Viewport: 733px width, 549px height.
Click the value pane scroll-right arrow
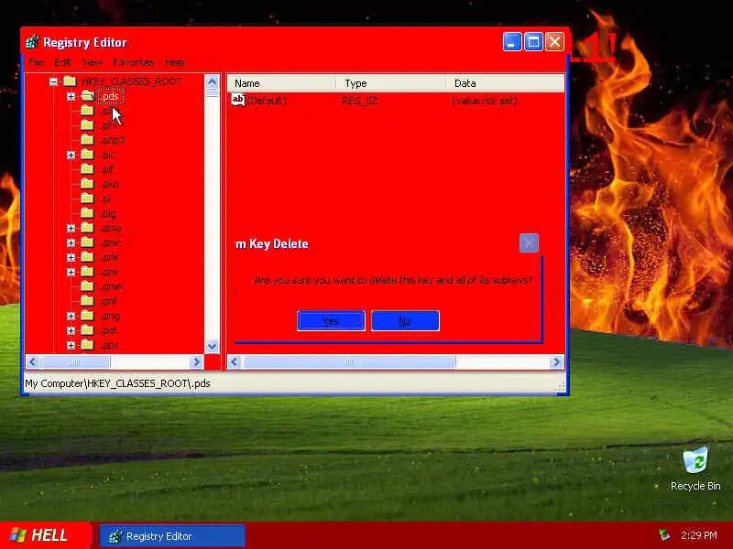(556, 361)
